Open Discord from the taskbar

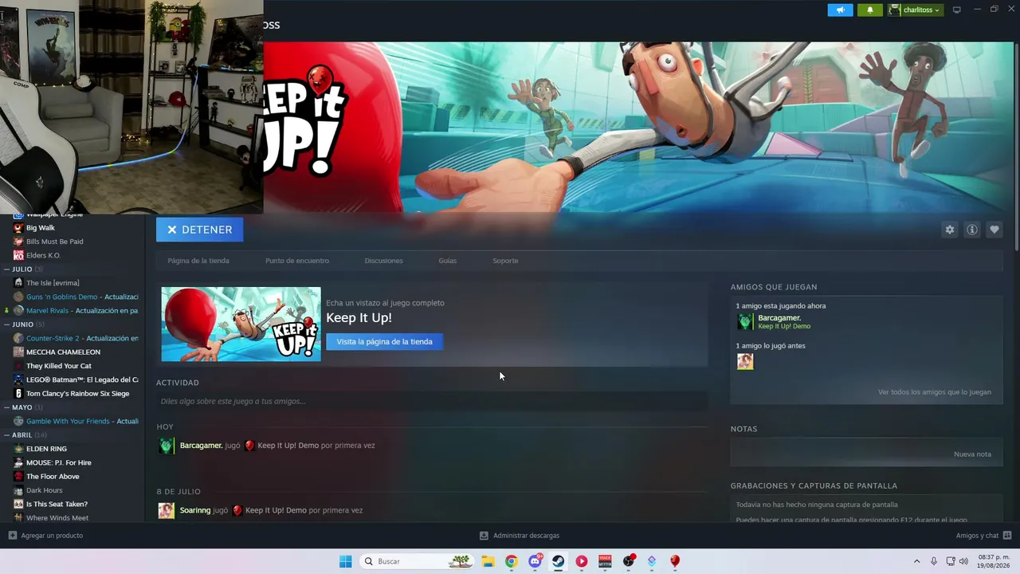click(535, 561)
